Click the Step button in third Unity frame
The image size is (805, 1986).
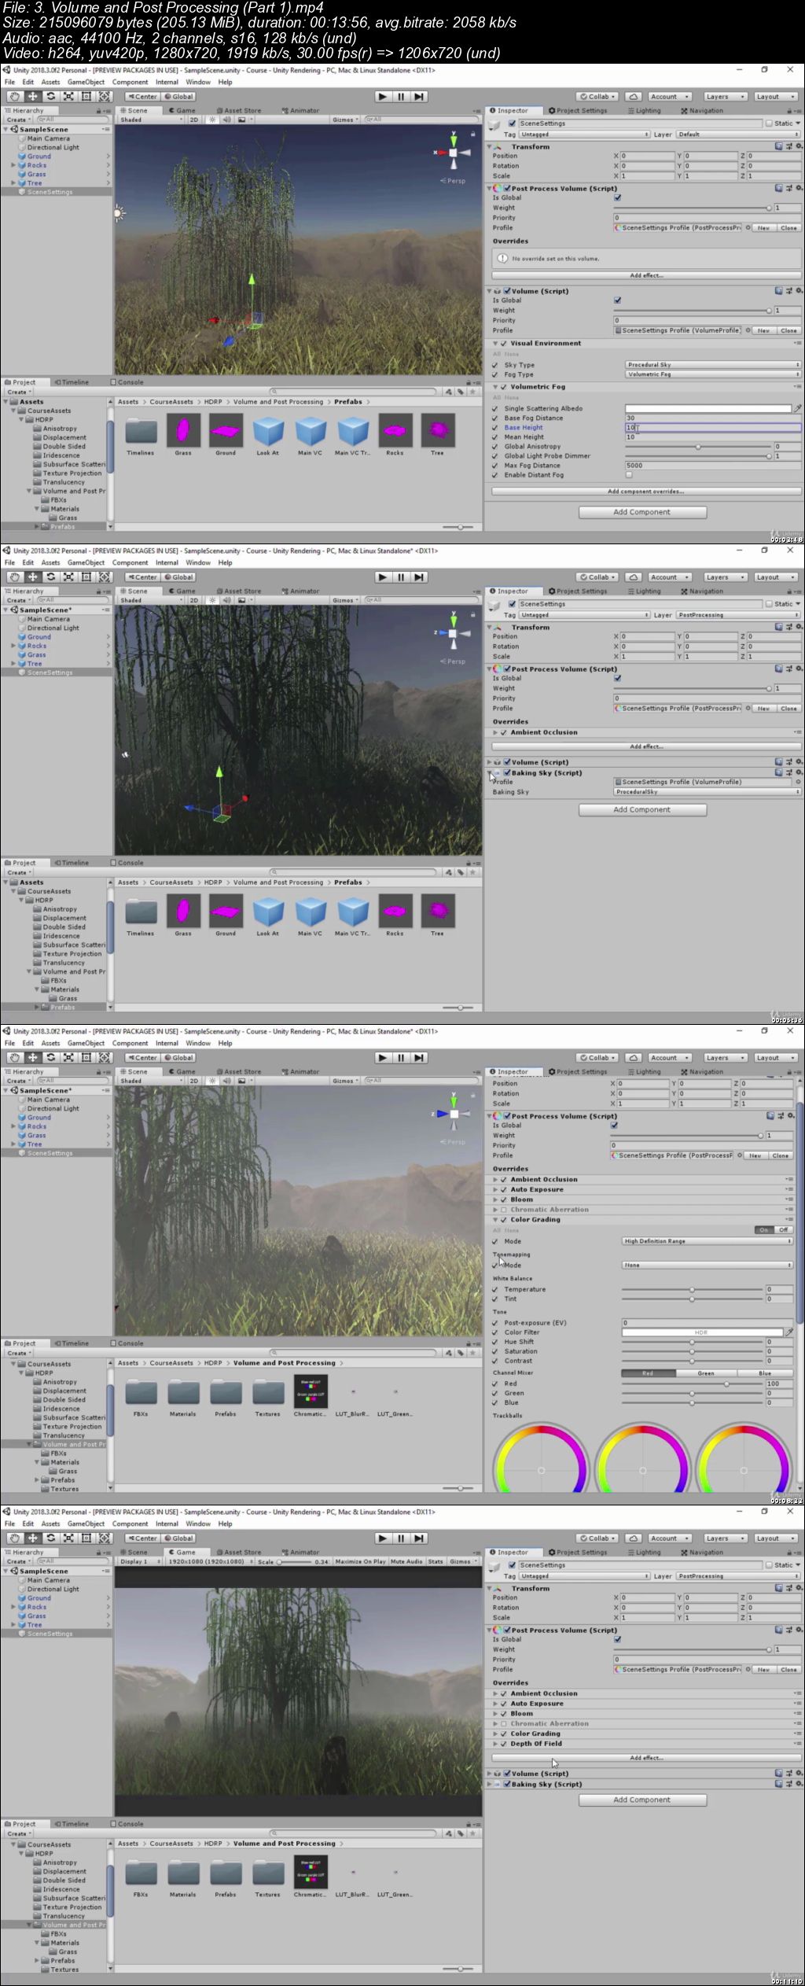419,1058
